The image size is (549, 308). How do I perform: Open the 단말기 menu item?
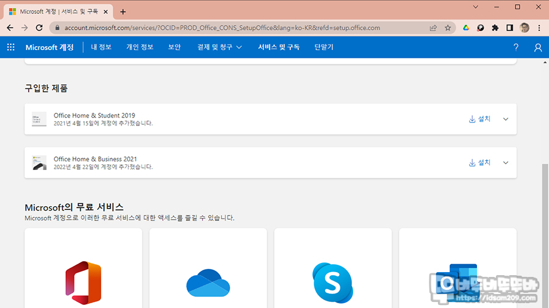coord(324,47)
